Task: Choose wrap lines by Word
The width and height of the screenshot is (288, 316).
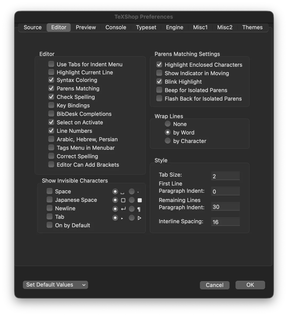Action: pos(167,132)
